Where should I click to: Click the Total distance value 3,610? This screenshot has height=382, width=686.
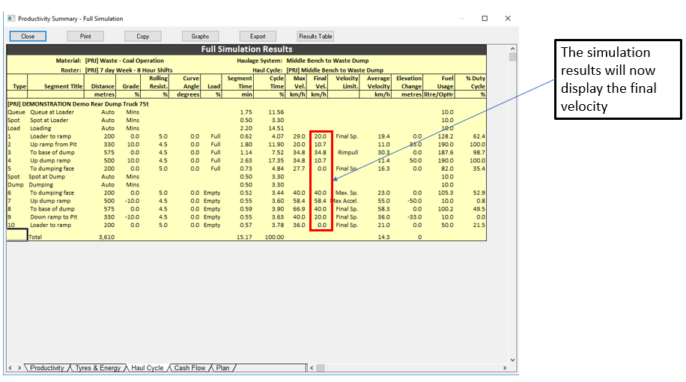click(x=107, y=237)
